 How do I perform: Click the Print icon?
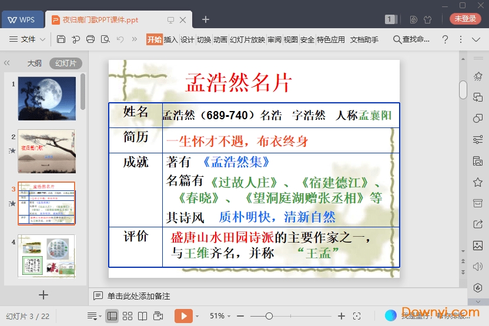coord(91,39)
